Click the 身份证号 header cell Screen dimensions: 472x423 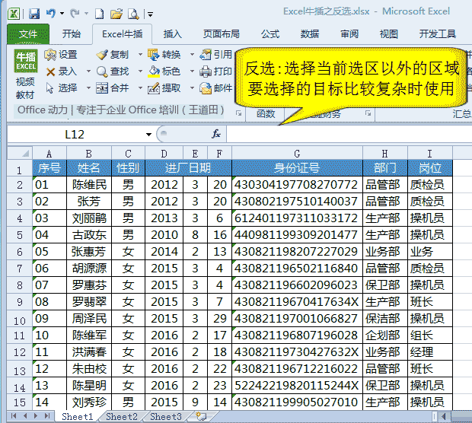[x=297, y=168]
